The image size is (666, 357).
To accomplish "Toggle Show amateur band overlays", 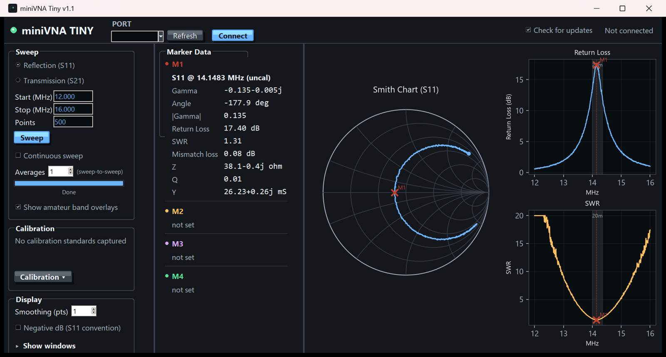I will [x=18, y=207].
